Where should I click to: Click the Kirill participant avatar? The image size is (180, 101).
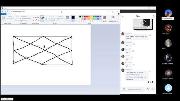point(168,43)
